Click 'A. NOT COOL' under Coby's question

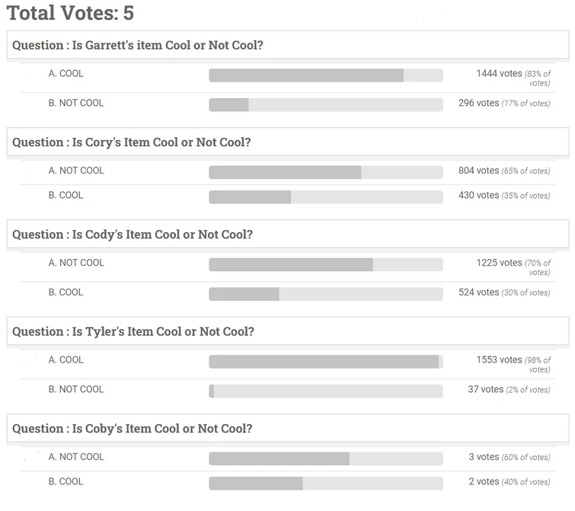click(x=76, y=457)
